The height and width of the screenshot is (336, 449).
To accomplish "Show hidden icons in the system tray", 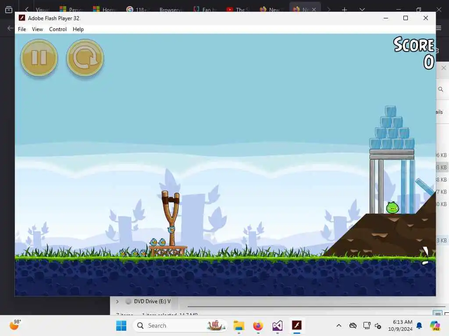I will click(339, 325).
